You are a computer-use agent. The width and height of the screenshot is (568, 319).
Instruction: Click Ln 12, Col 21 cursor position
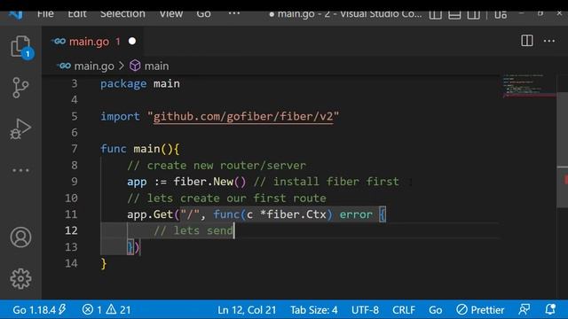tap(247, 310)
